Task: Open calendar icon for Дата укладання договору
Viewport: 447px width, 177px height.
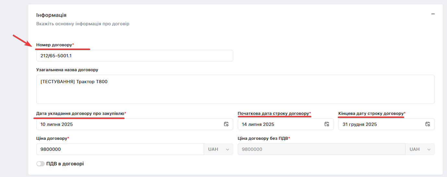Action: (x=226, y=124)
